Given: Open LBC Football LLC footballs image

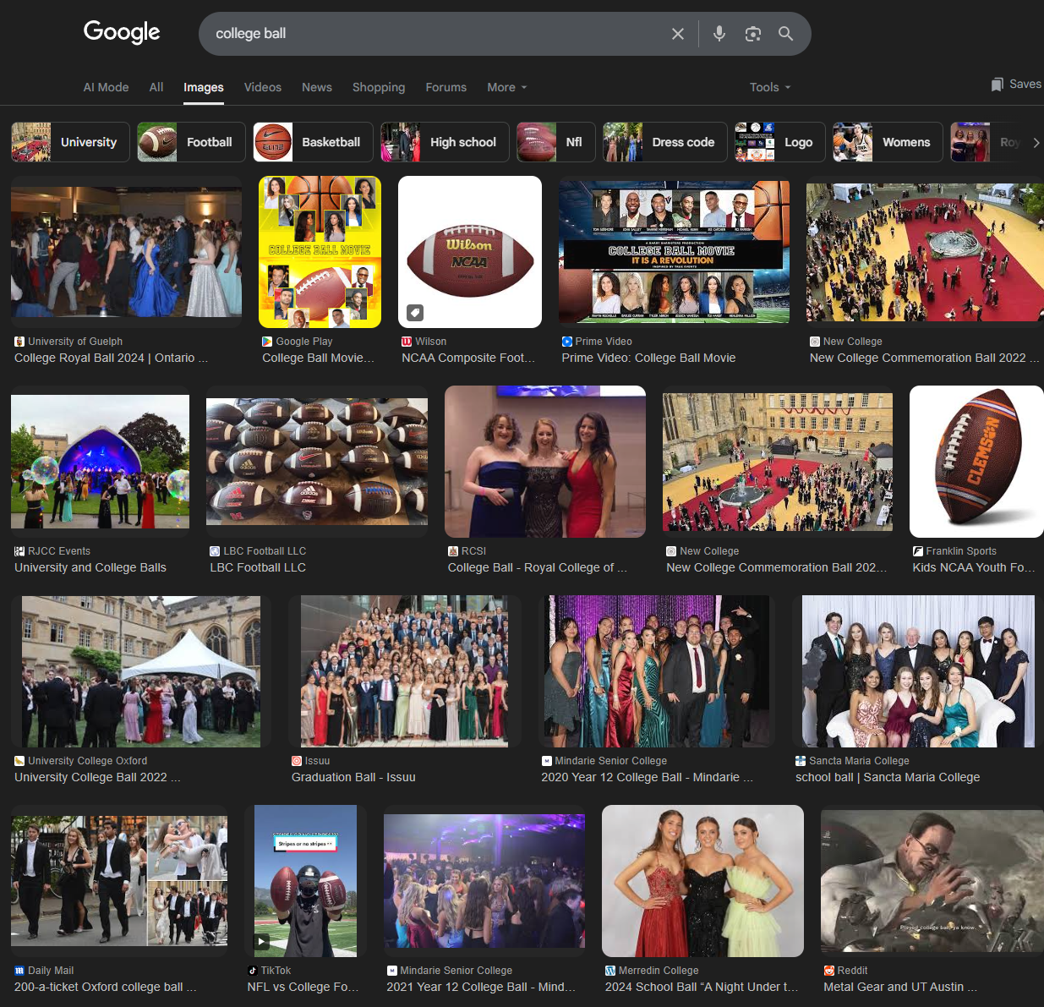Looking at the screenshot, I should click(317, 462).
